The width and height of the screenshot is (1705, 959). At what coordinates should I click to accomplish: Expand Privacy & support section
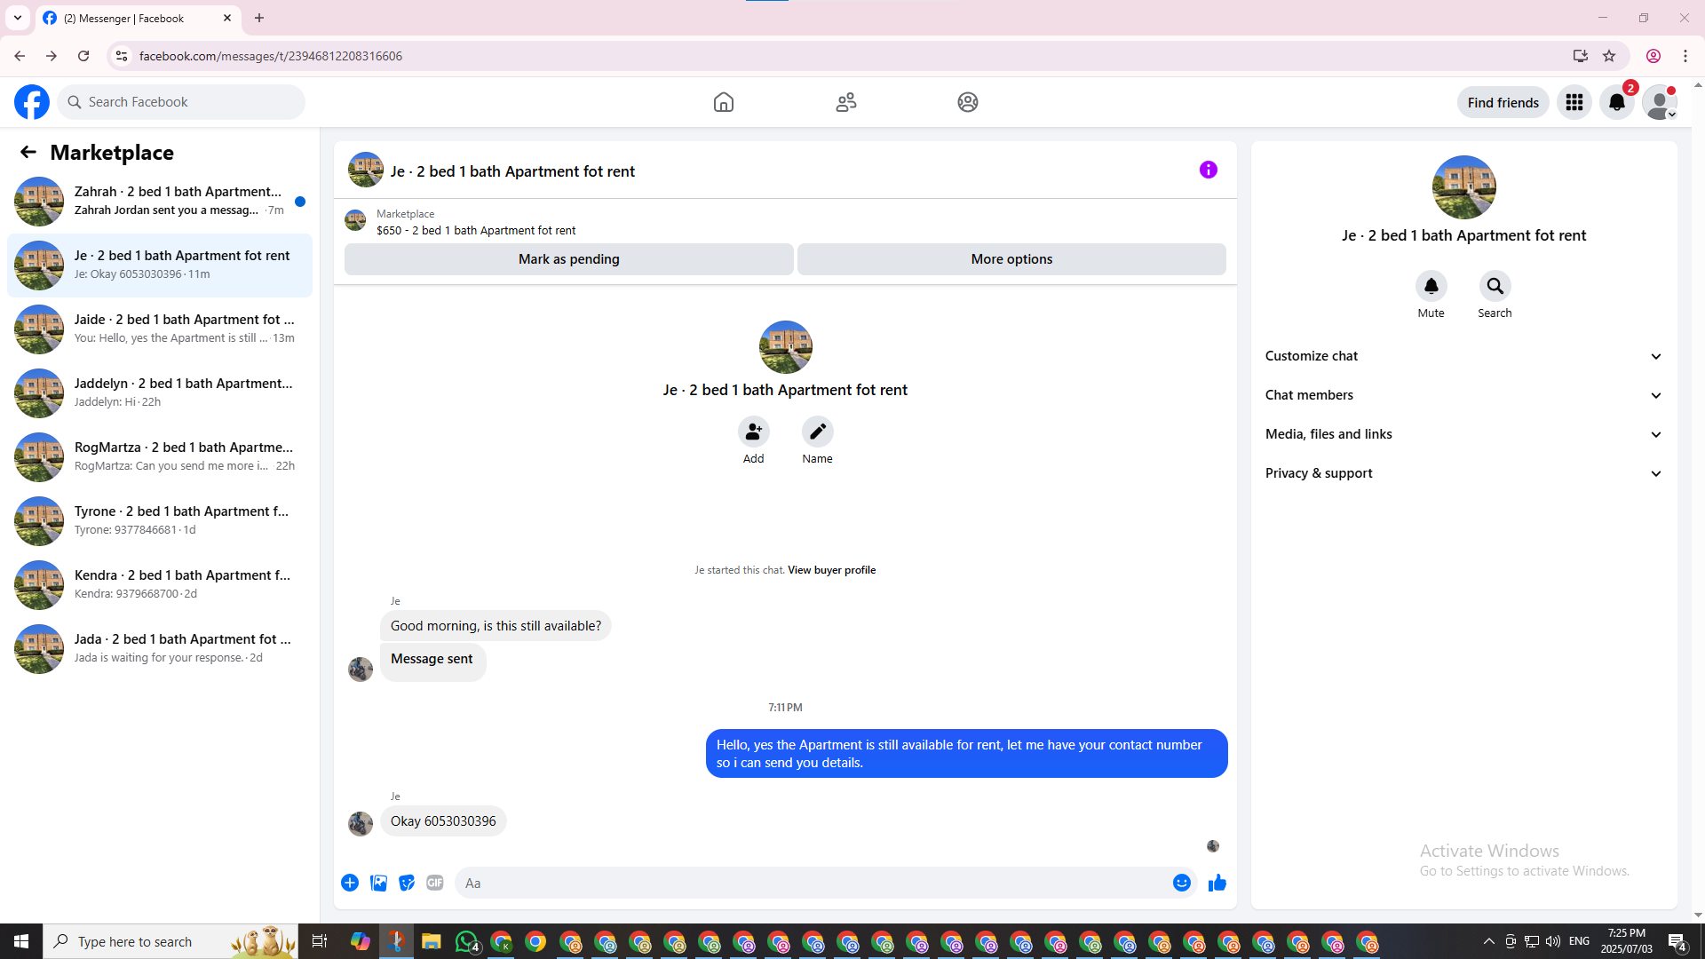point(1463,473)
